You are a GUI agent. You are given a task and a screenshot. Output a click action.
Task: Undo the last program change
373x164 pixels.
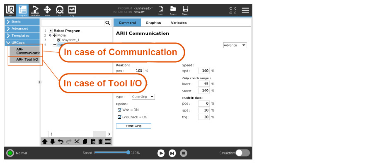[61, 142]
